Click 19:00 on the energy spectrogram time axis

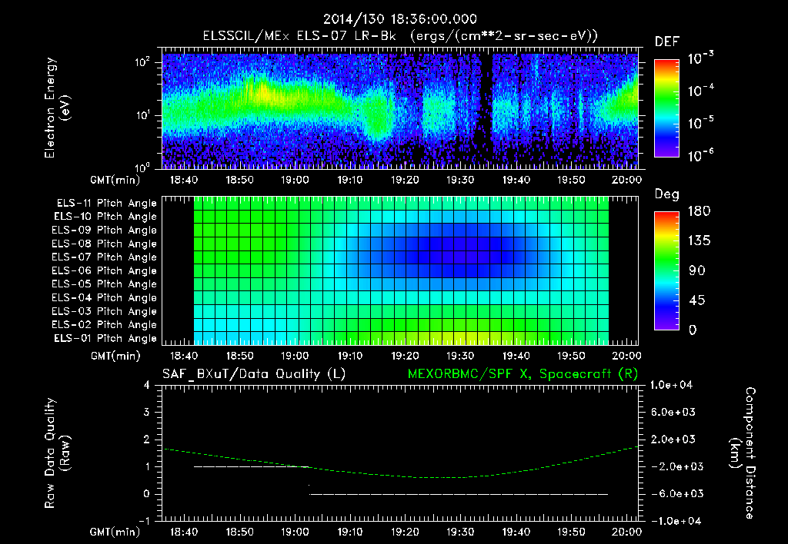(295, 180)
